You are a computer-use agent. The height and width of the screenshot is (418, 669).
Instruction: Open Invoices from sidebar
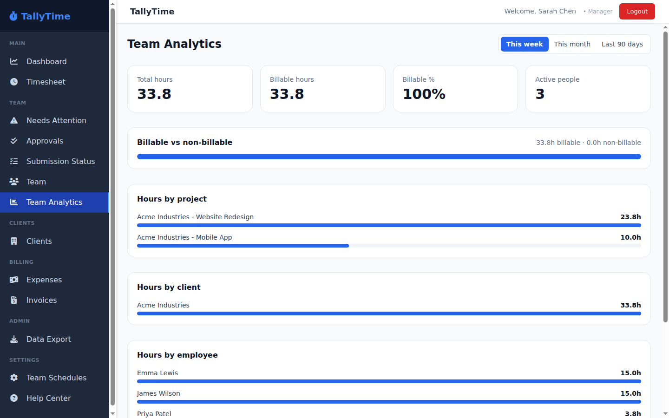click(x=54, y=300)
